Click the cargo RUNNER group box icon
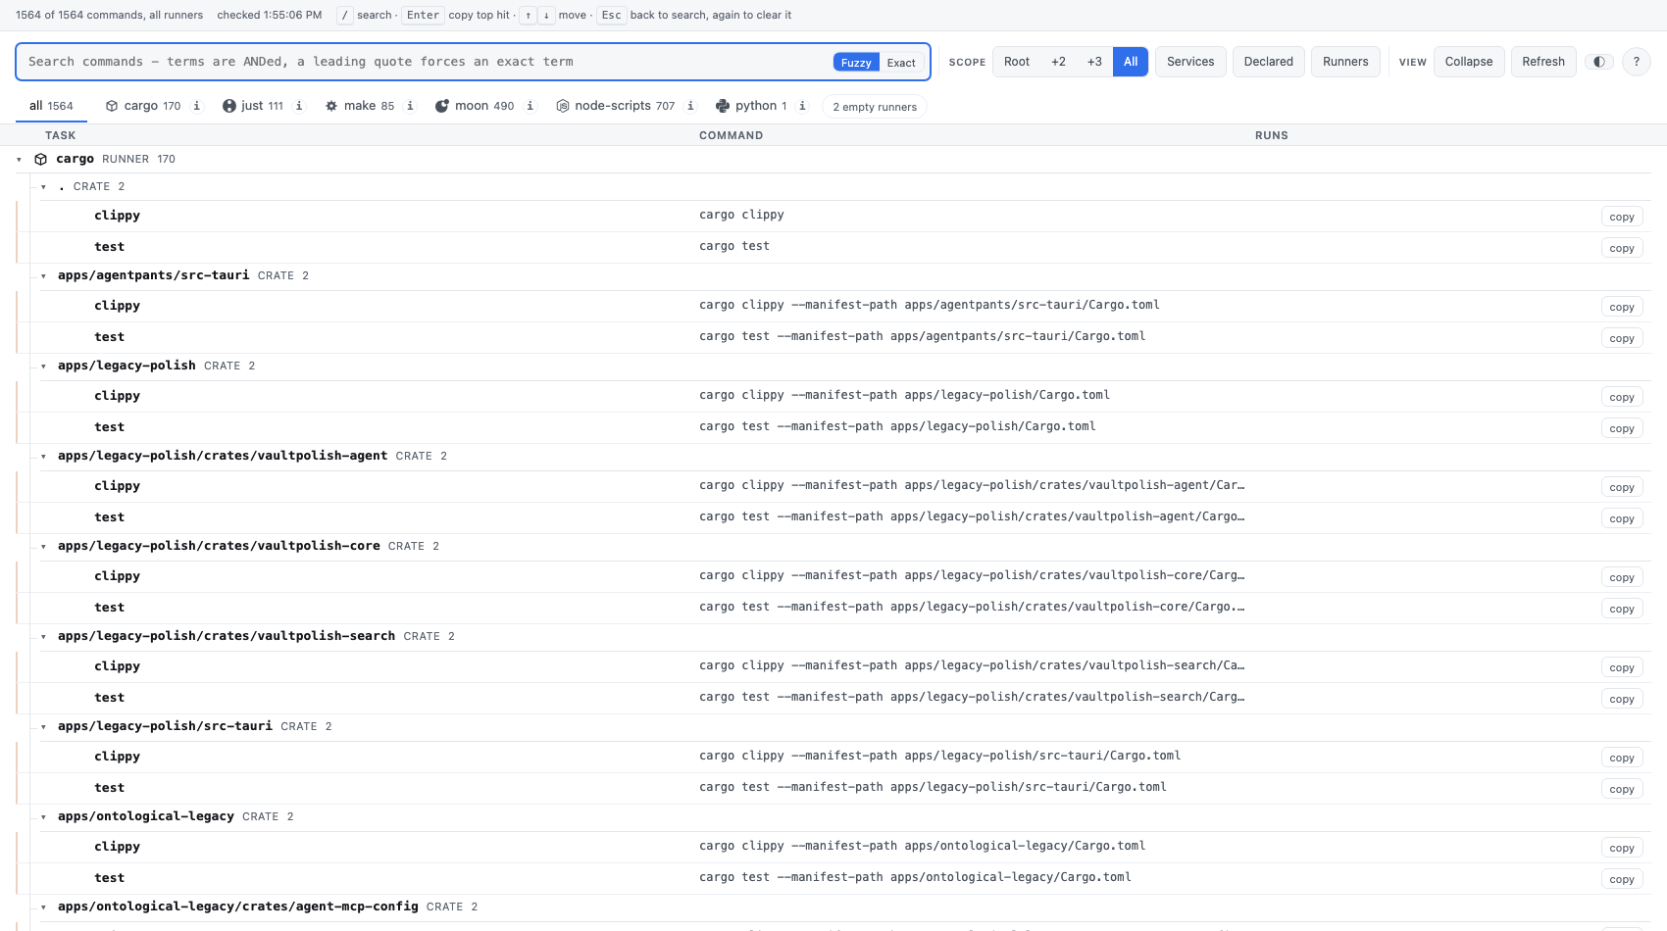 coord(41,159)
